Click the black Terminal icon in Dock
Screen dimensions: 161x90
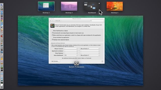pos(2,70)
